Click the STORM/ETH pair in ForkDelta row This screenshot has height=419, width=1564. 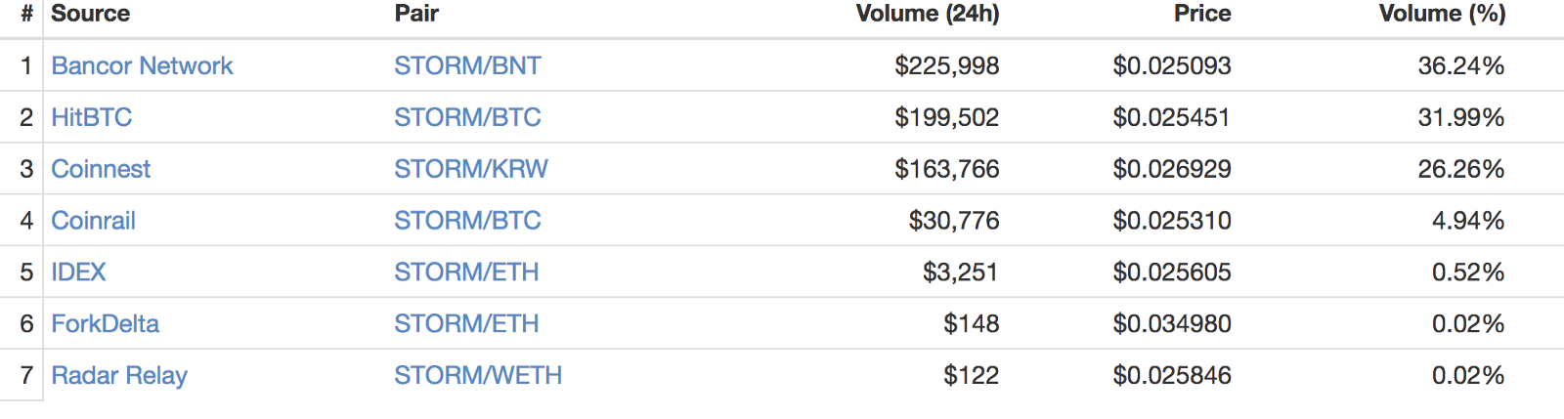point(466,324)
